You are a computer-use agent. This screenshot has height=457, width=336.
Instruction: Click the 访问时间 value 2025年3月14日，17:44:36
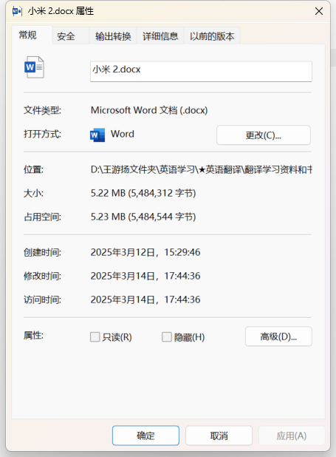click(145, 299)
